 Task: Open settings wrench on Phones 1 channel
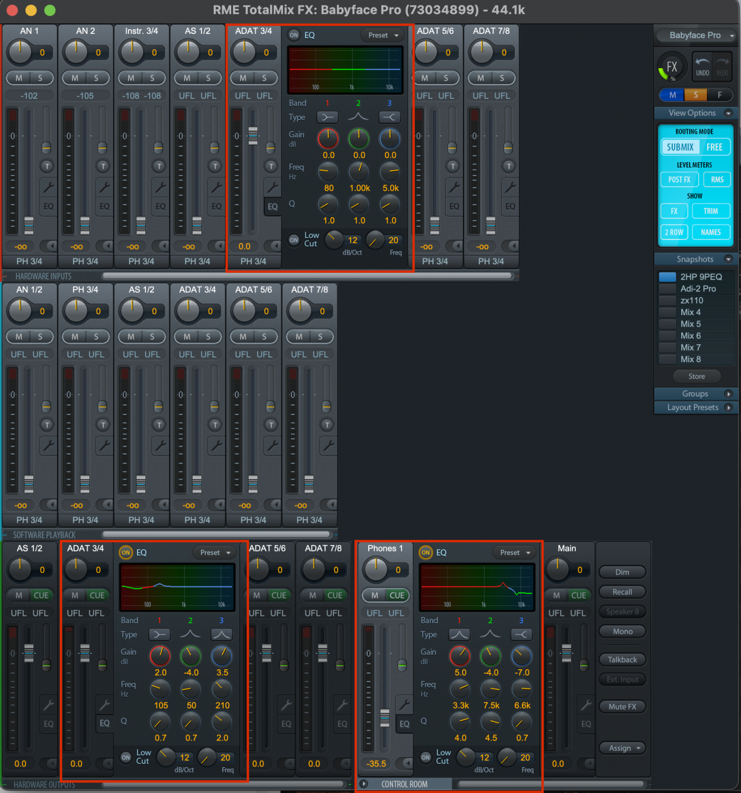[404, 704]
